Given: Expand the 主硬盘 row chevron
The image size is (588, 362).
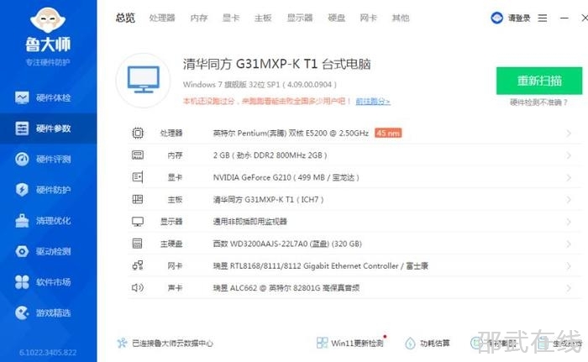Looking at the screenshot, I should pos(569,244).
